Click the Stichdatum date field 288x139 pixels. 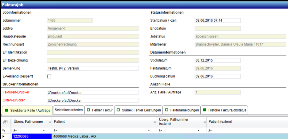pyautogui.click(x=217, y=60)
